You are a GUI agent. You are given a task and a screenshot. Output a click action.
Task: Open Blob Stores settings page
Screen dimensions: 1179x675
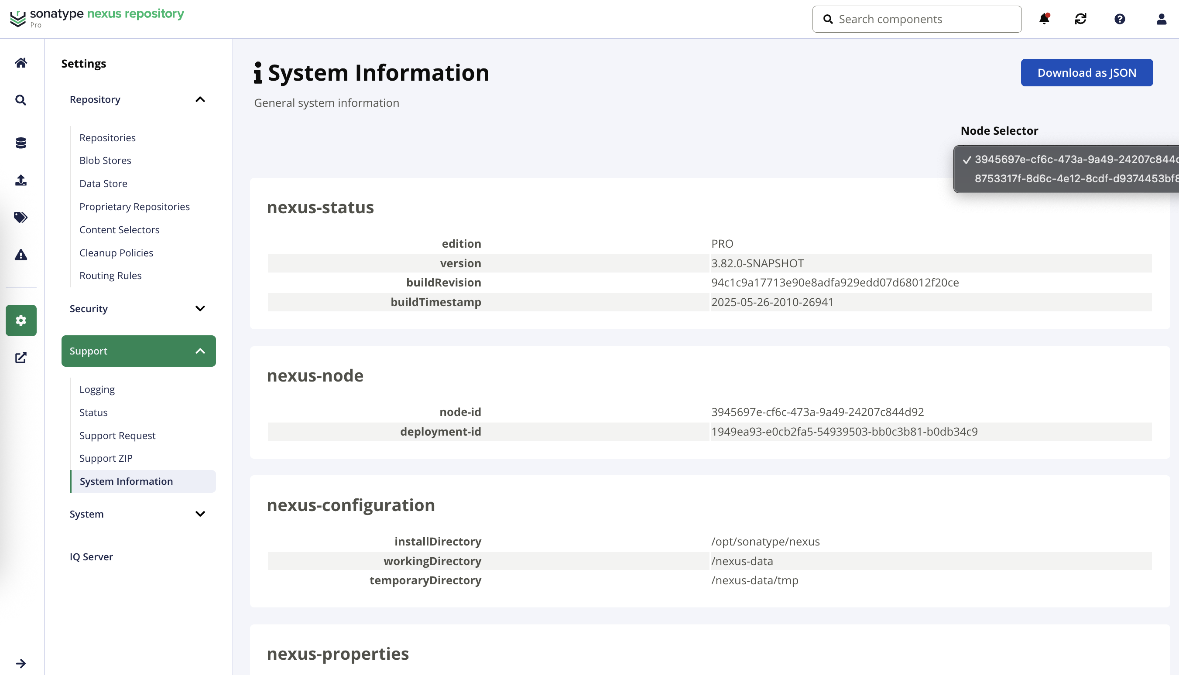coord(105,160)
